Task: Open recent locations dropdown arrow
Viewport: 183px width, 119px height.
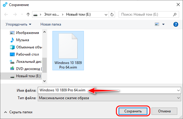Action: click(22, 14)
